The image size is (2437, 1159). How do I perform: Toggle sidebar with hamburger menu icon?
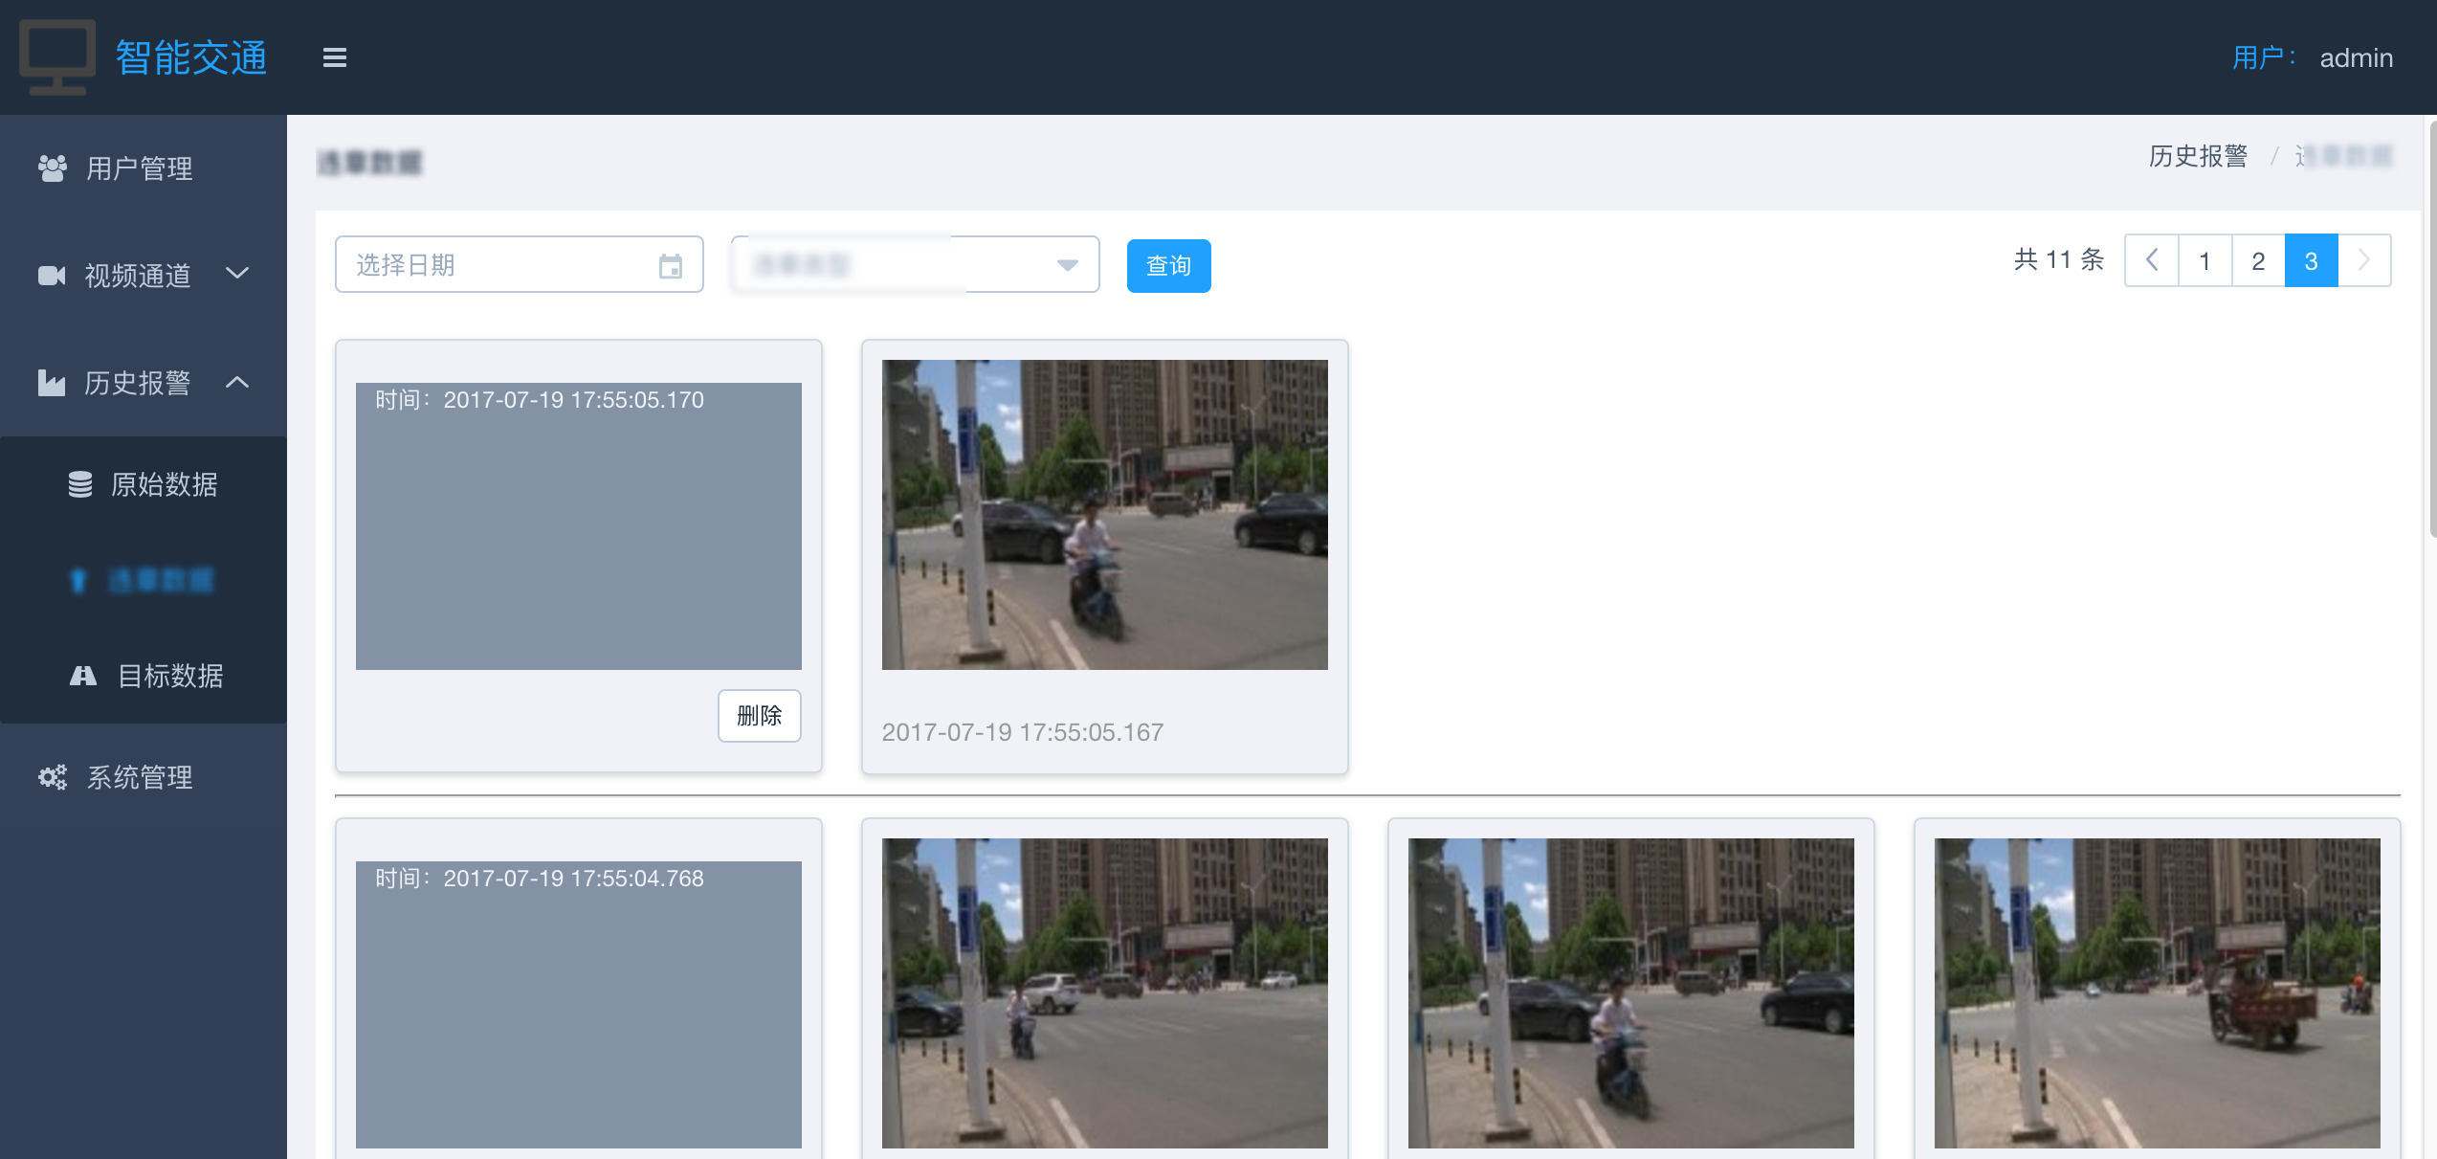click(335, 57)
